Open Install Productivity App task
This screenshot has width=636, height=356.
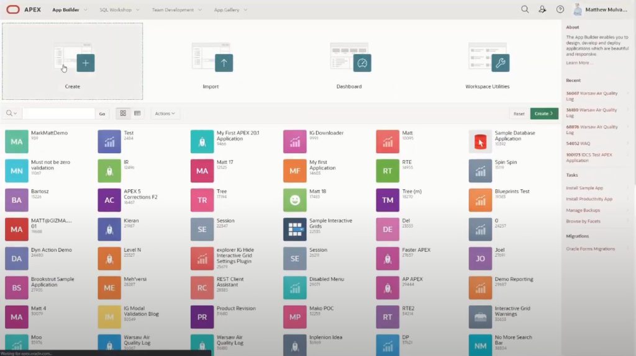(589, 199)
